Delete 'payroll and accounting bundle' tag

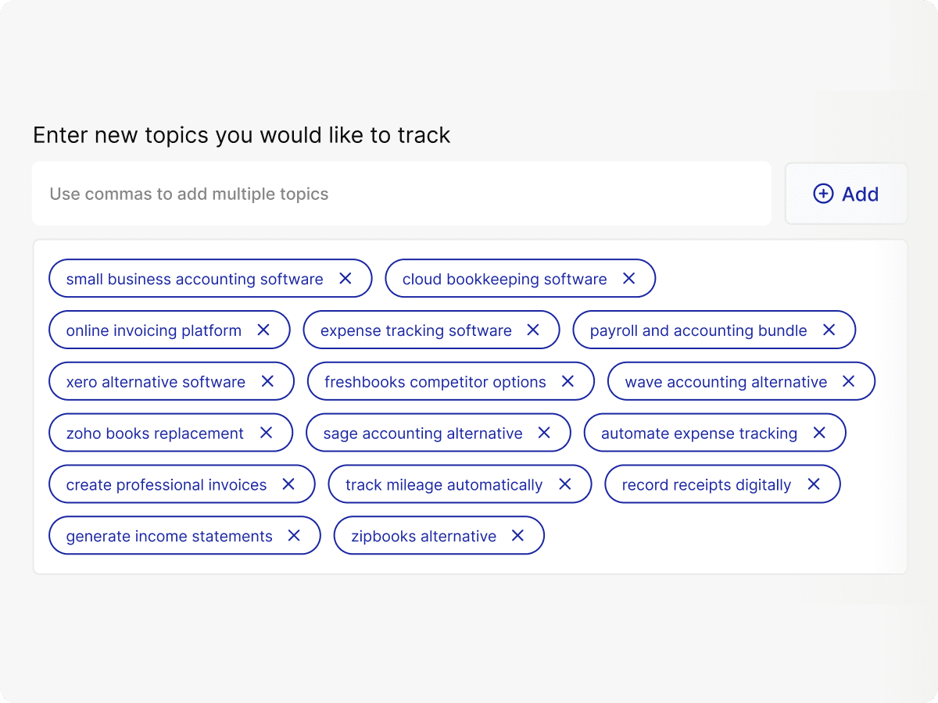click(829, 330)
